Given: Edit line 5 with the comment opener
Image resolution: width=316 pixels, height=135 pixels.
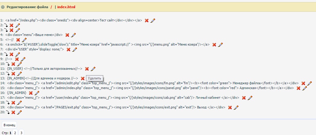Looking at the screenshot, I should (x=24, y=40).
